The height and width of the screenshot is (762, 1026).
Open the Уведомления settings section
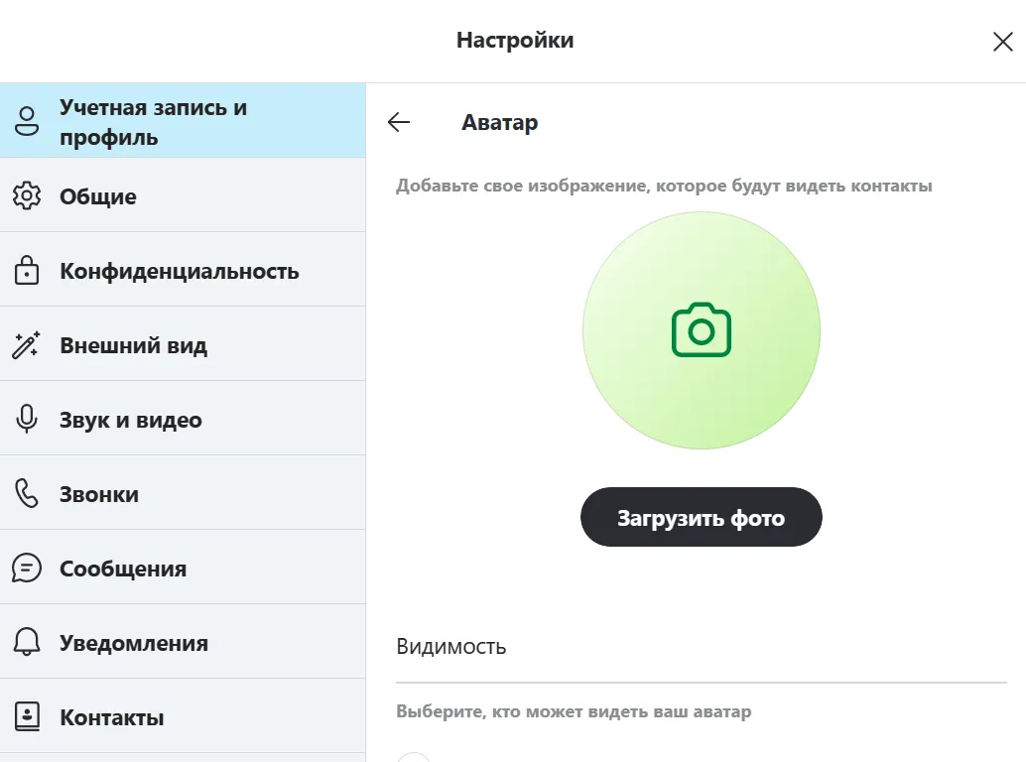click(x=183, y=642)
